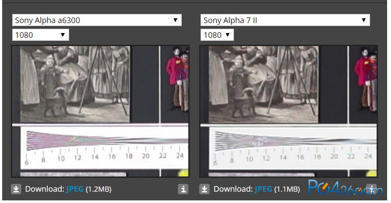Click the left download arrow icon
Image resolution: width=391 pixels, height=203 pixels.
(x=16, y=189)
